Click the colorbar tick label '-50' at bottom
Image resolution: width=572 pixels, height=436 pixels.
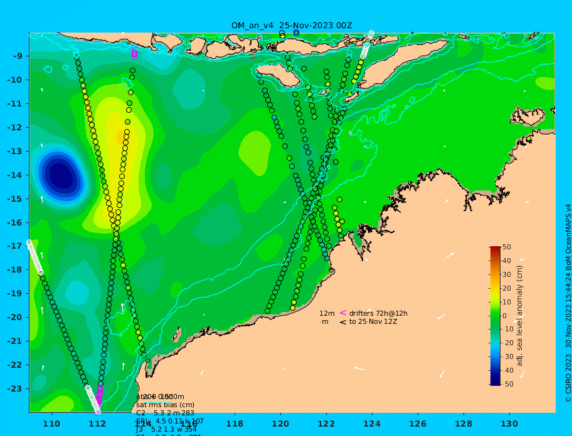508,384
